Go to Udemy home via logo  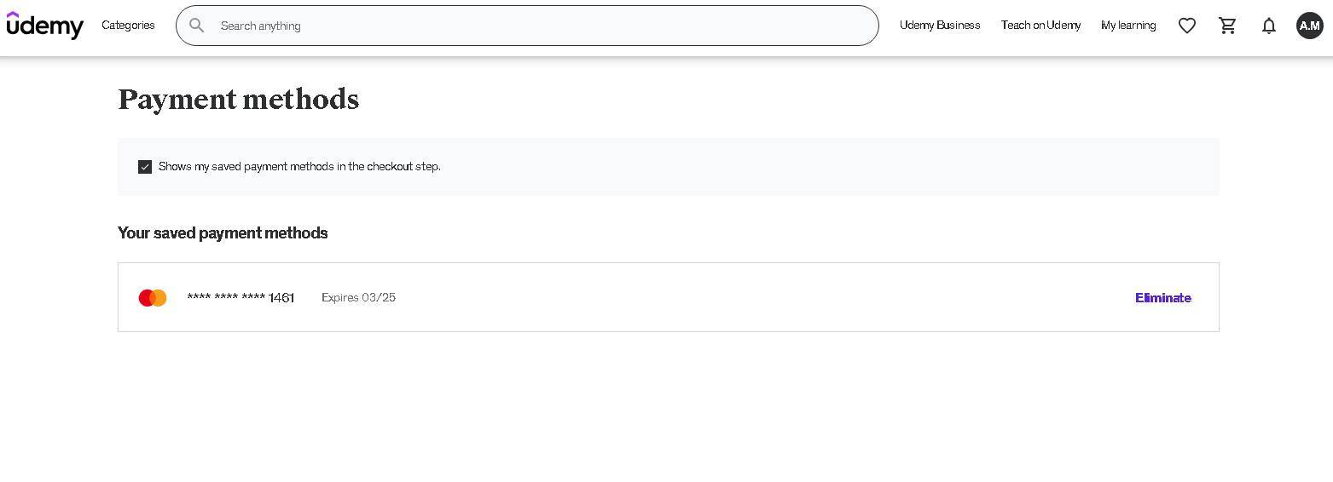point(45,26)
